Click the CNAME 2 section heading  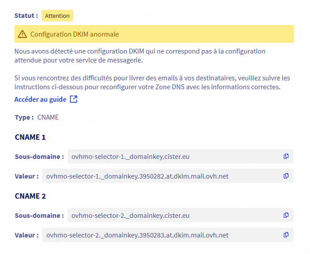(30, 196)
